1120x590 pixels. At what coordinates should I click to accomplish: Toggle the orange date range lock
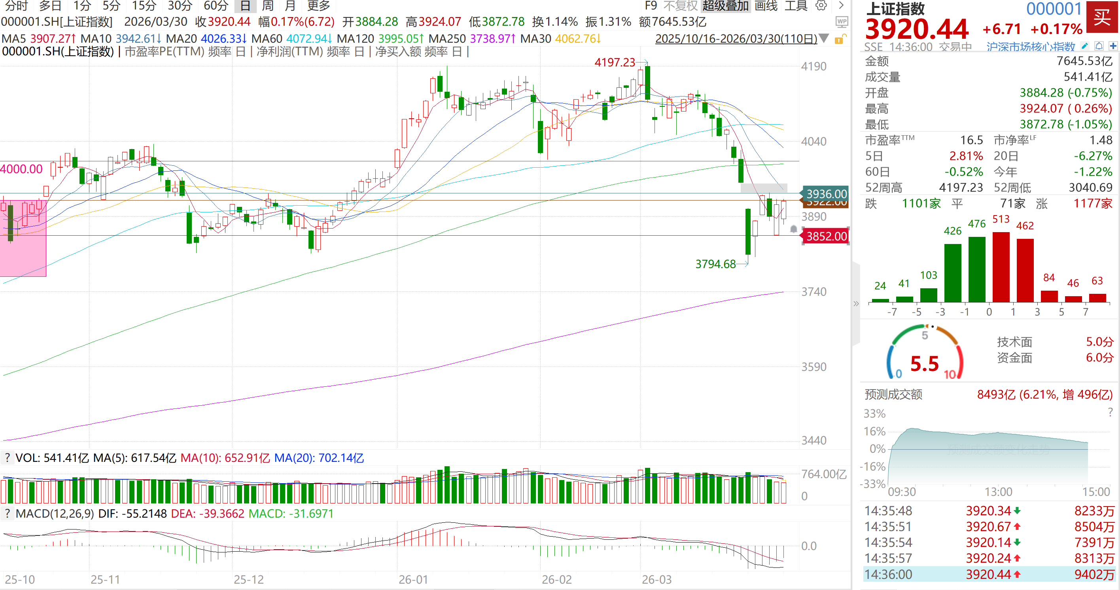(x=840, y=39)
